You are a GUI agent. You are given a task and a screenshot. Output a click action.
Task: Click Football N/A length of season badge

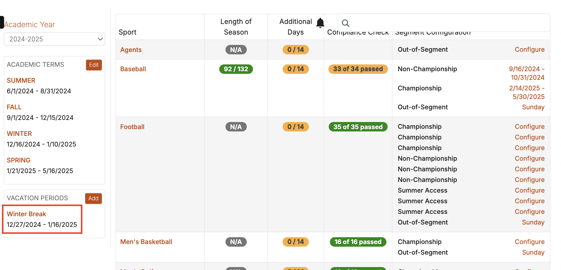click(236, 127)
